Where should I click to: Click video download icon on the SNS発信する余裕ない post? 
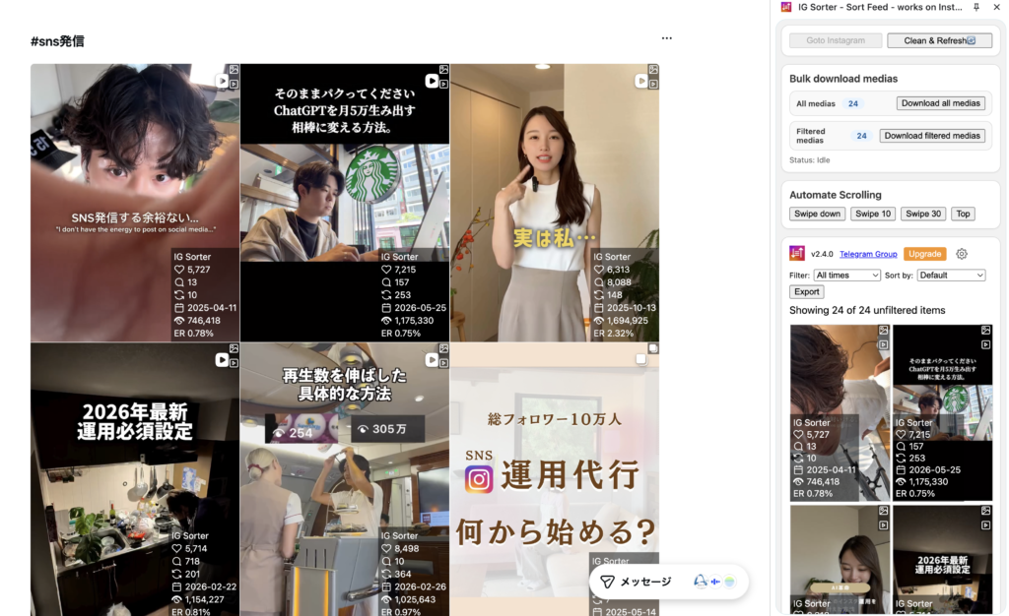pyautogui.click(x=234, y=84)
